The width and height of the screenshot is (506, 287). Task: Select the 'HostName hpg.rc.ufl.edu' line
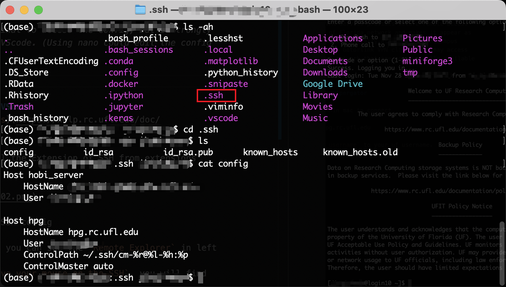pos(81,232)
